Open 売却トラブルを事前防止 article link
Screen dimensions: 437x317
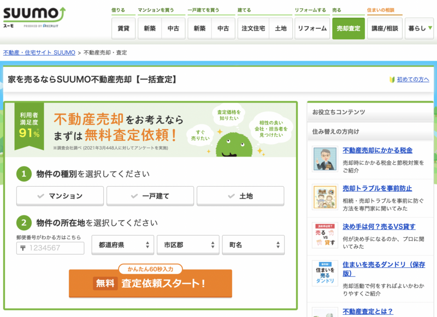[x=377, y=188]
